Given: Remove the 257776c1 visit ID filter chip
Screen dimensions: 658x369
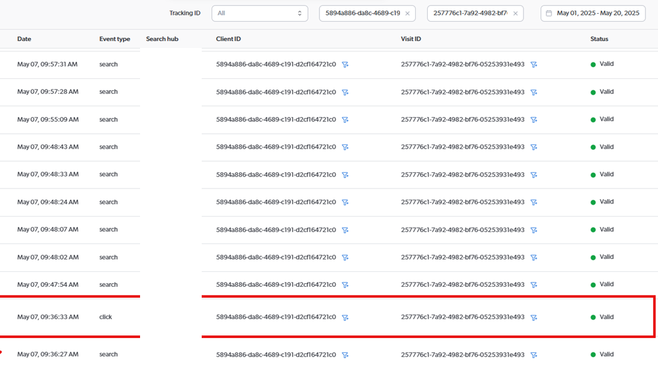Looking at the screenshot, I should [515, 14].
